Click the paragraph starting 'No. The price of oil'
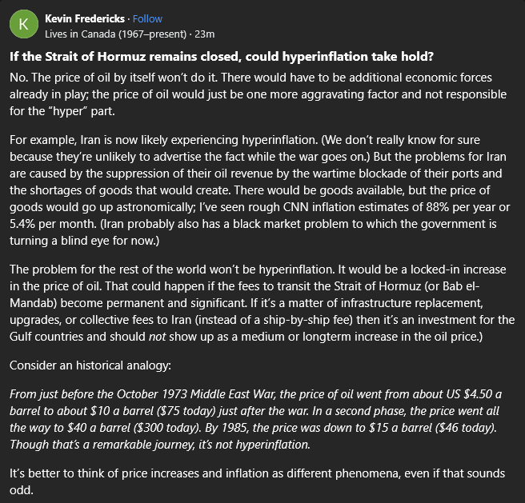The height and width of the screenshot is (503, 525). pos(258,94)
